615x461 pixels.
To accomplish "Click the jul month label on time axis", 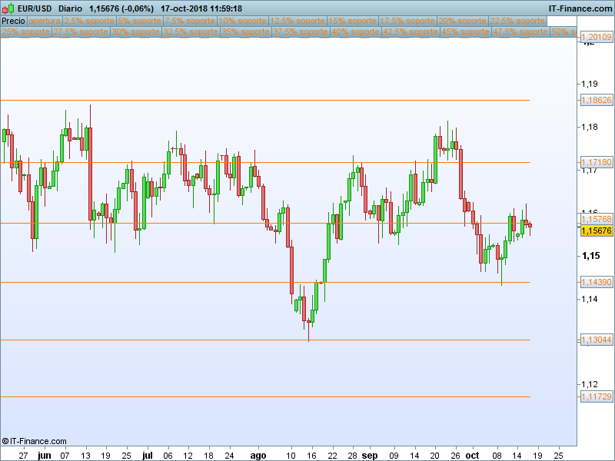I will click(x=148, y=455).
